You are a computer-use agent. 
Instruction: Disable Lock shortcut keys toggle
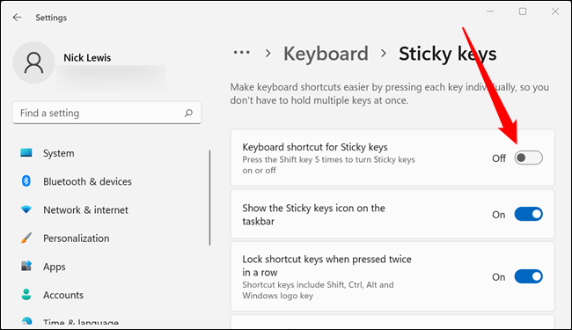coord(528,276)
